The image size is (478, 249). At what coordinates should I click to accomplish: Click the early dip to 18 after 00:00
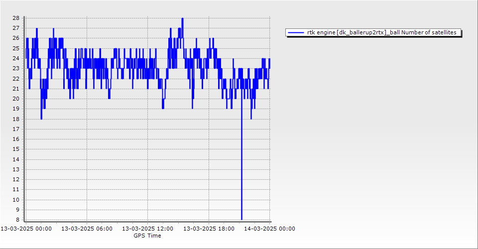coord(41,118)
